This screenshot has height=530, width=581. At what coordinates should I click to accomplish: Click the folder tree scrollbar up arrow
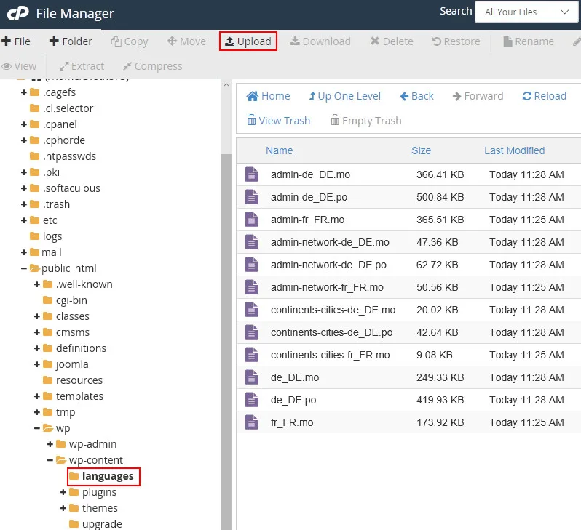226,85
